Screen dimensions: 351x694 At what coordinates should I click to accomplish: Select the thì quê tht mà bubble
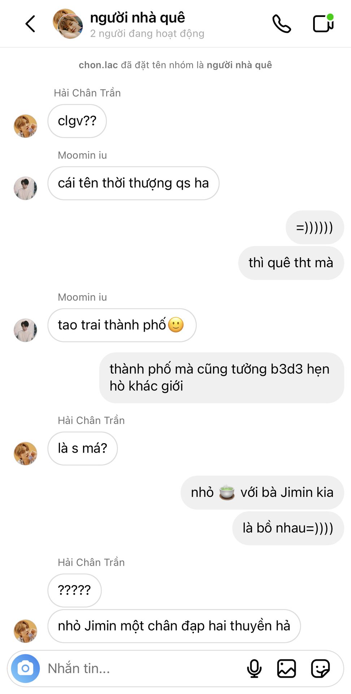tap(291, 263)
